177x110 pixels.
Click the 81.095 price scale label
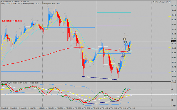pyautogui.click(x=174, y=53)
